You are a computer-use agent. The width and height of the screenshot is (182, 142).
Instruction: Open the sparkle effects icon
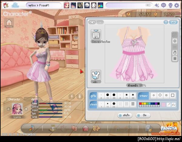click(157, 5)
